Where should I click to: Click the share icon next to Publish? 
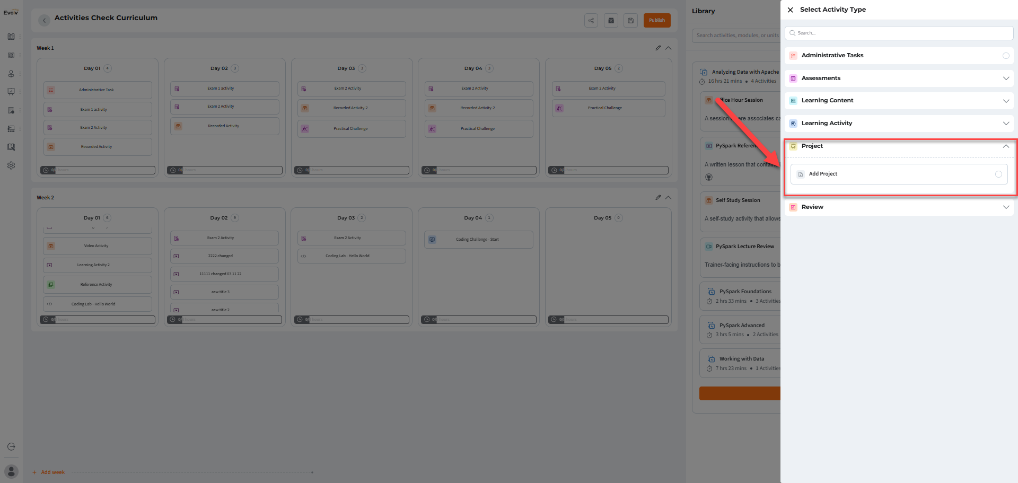(591, 21)
